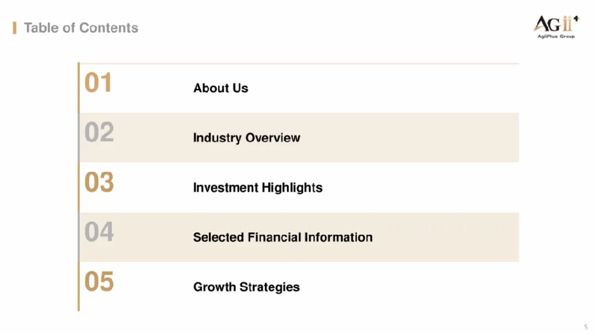The image size is (596, 334).
Task: Click the gray 04 number
Action: [99, 232]
